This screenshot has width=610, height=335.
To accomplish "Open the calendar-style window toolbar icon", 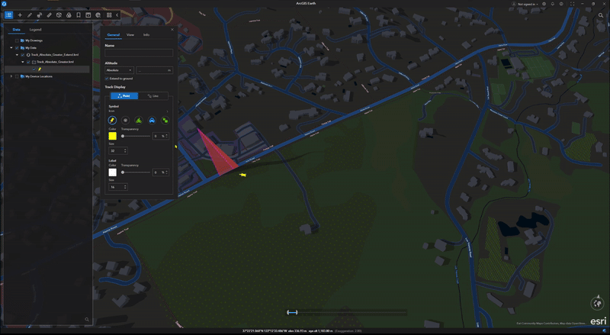I will tap(88, 14).
